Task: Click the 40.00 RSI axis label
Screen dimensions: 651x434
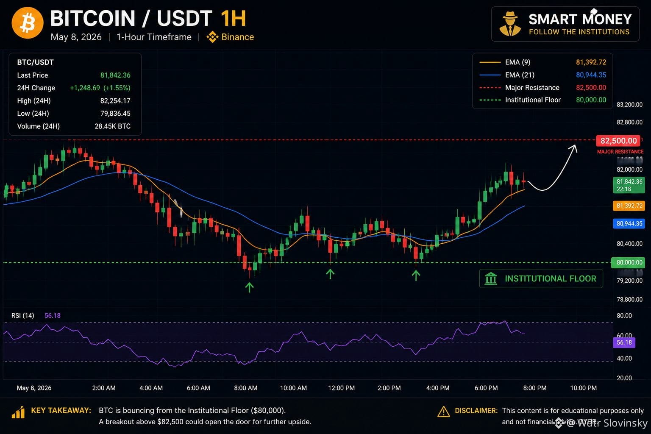Action: [x=624, y=359]
